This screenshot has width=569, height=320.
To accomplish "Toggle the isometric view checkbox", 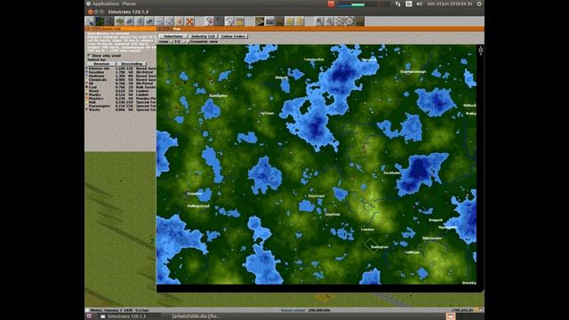I will click(x=188, y=42).
